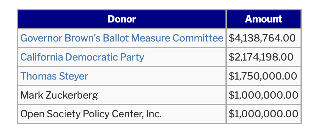Click Open Society Policy Center's $1,000,000.00 amount

[x=264, y=114]
